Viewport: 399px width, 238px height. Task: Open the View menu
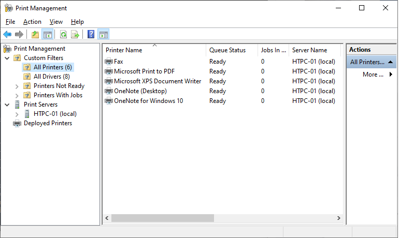[x=56, y=22]
